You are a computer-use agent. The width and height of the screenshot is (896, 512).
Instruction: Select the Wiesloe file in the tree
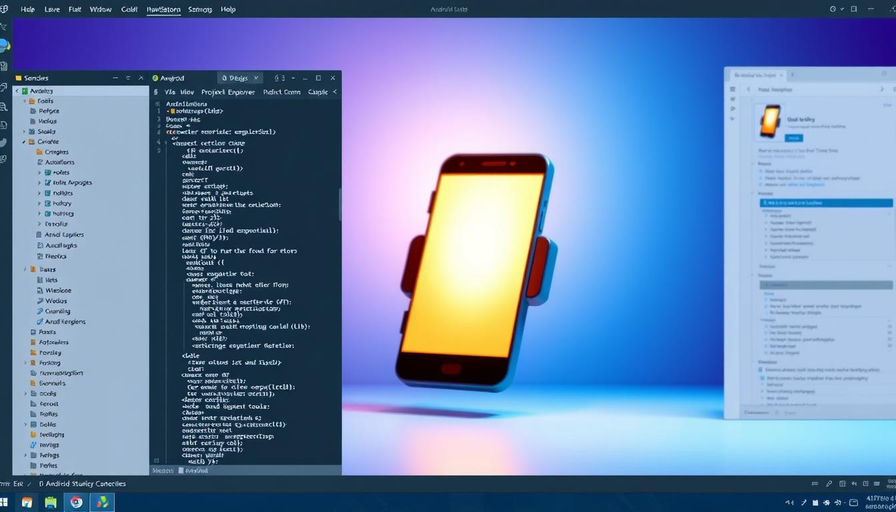(x=54, y=291)
